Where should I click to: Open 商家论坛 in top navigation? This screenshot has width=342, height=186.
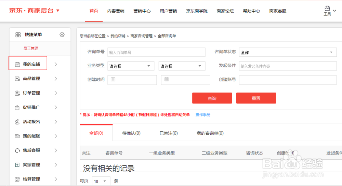tap(225, 11)
